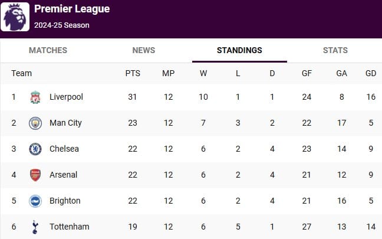Image resolution: width=382 pixels, height=239 pixels.
Task: Select the Brighton club crest
Action: [x=35, y=201]
